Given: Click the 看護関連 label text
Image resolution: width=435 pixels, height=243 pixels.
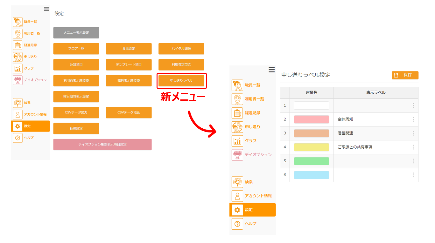Looking at the screenshot, I should (x=345, y=133).
